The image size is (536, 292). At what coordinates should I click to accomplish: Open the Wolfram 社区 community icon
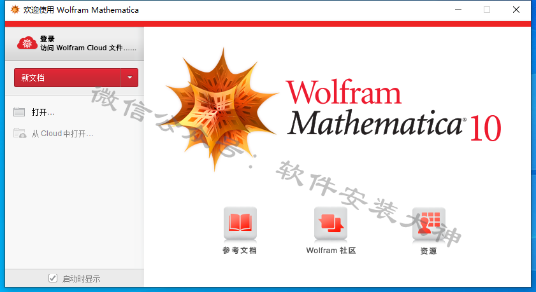click(331, 223)
